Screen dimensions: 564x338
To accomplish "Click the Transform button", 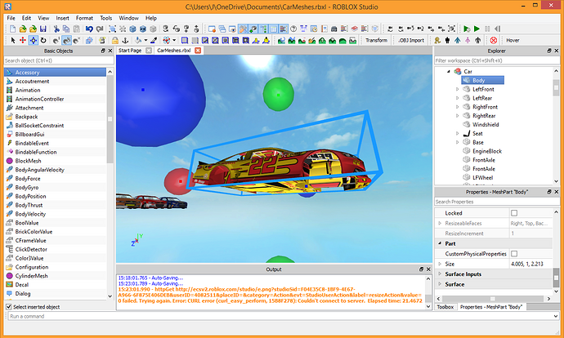I will (x=376, y=40).
